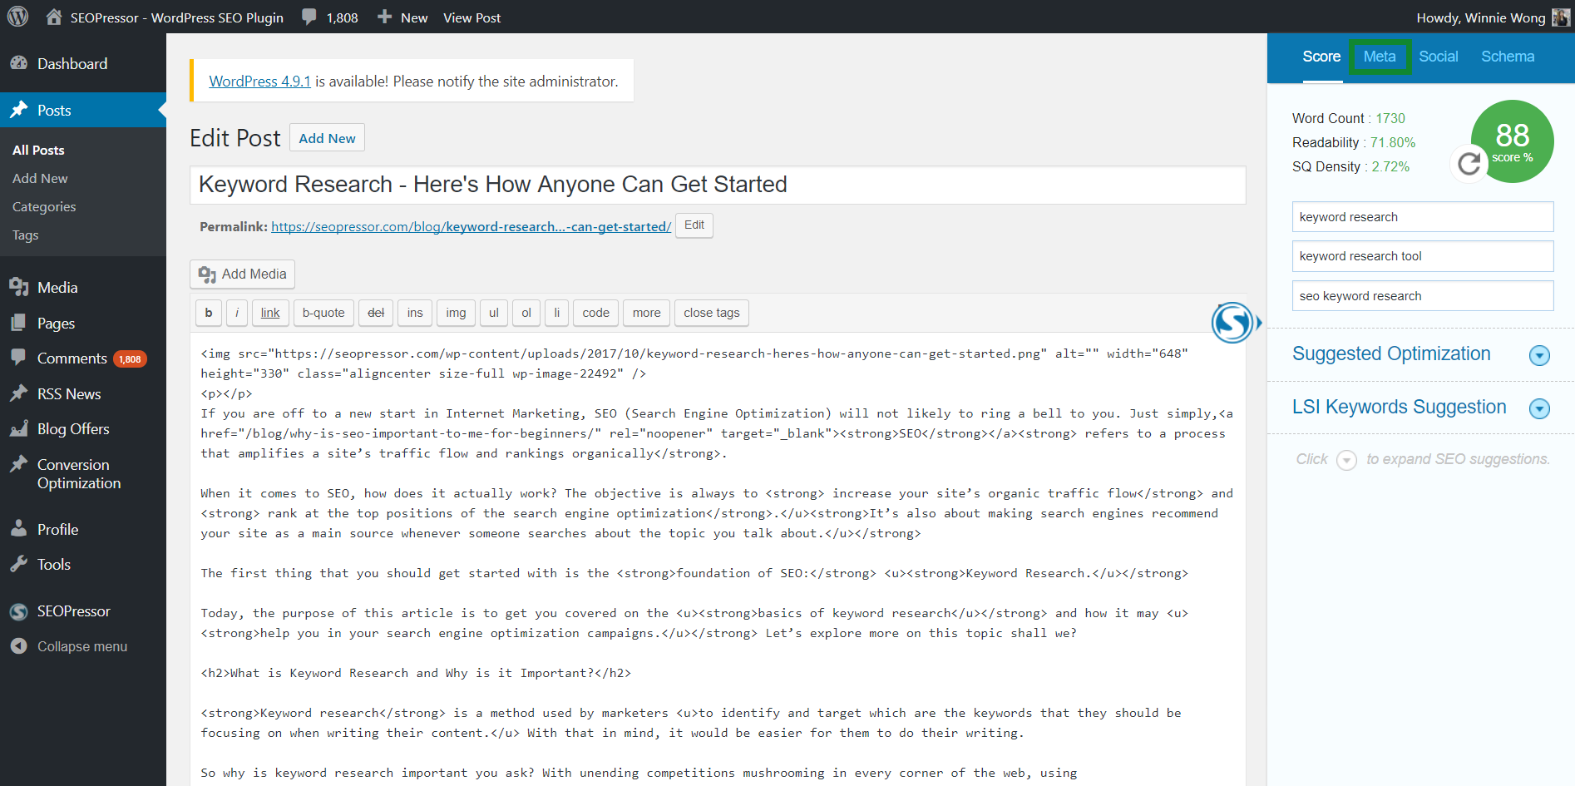Click the Add Media button

(242, 274)
